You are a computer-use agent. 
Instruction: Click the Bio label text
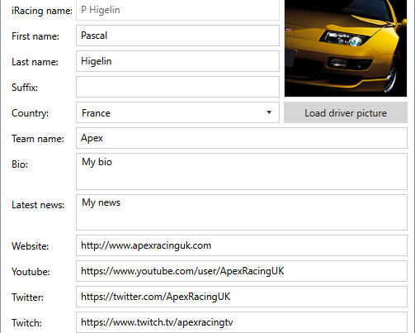pyautogui.click(x=20, y=164)
